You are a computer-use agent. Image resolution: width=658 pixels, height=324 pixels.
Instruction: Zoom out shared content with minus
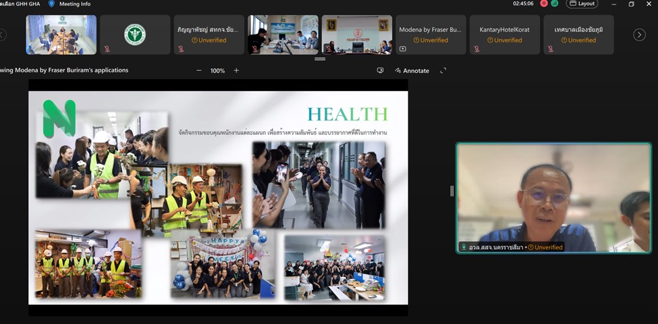198,70
